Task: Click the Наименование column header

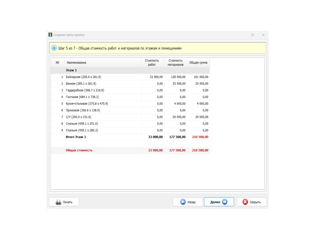Action: click(x=103, y=63)
